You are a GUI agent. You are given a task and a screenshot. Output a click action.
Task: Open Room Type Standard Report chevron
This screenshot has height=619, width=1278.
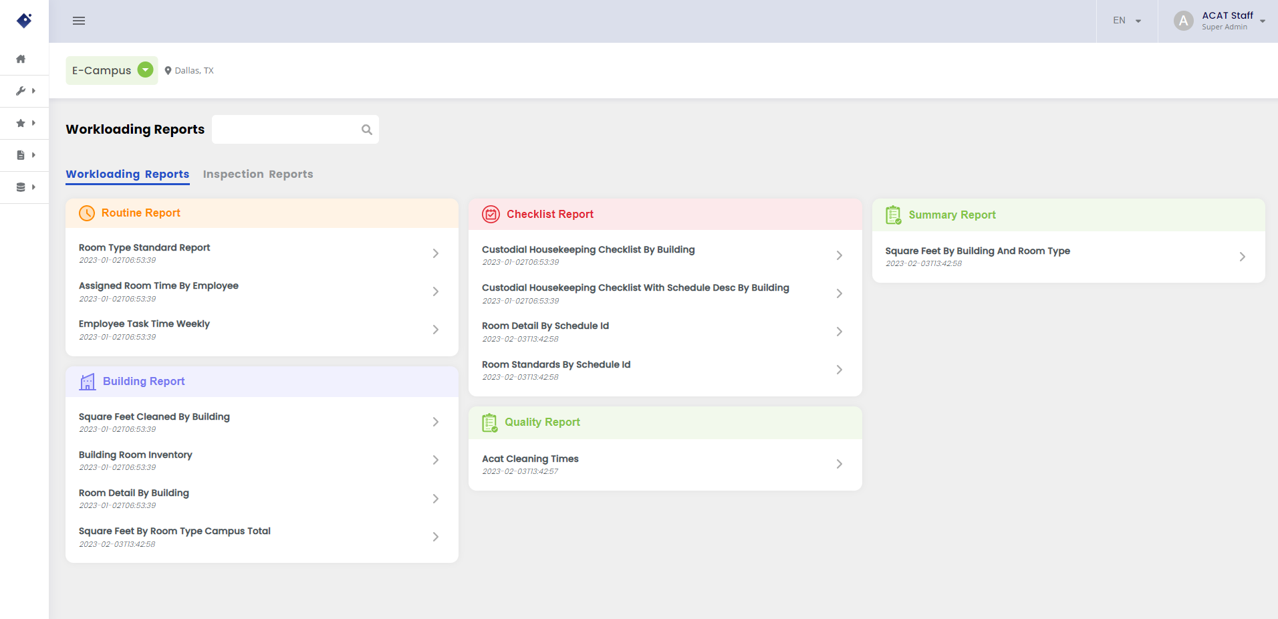[436, 253]
